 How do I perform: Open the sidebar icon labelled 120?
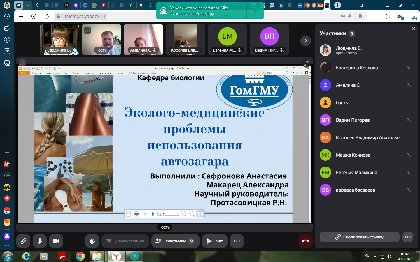(x=7, y=51)
